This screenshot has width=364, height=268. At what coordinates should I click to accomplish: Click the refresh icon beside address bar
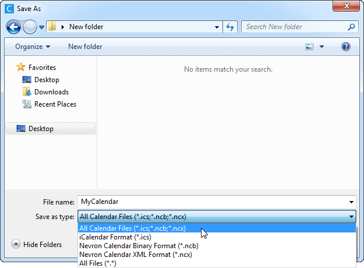click(x=230, y=27)
